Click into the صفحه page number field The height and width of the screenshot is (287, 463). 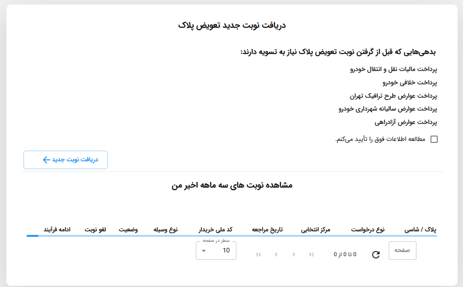click(x=402, y=251)
